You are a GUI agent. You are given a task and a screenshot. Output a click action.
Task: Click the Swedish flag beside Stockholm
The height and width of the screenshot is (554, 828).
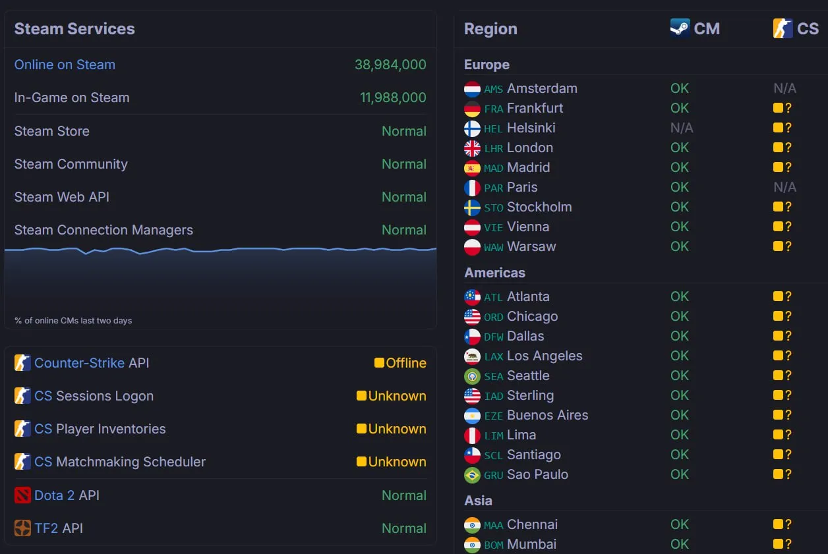(472, 208)
